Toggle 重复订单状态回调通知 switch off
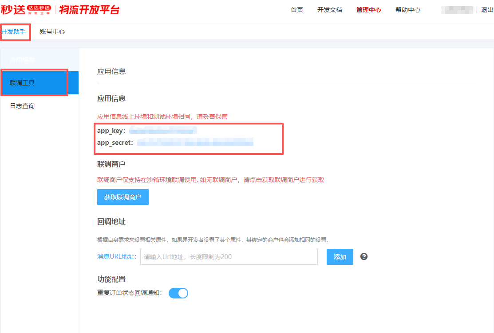Image resolution: width=494 pixels, height=333 pixels. [x=178, y=293]
